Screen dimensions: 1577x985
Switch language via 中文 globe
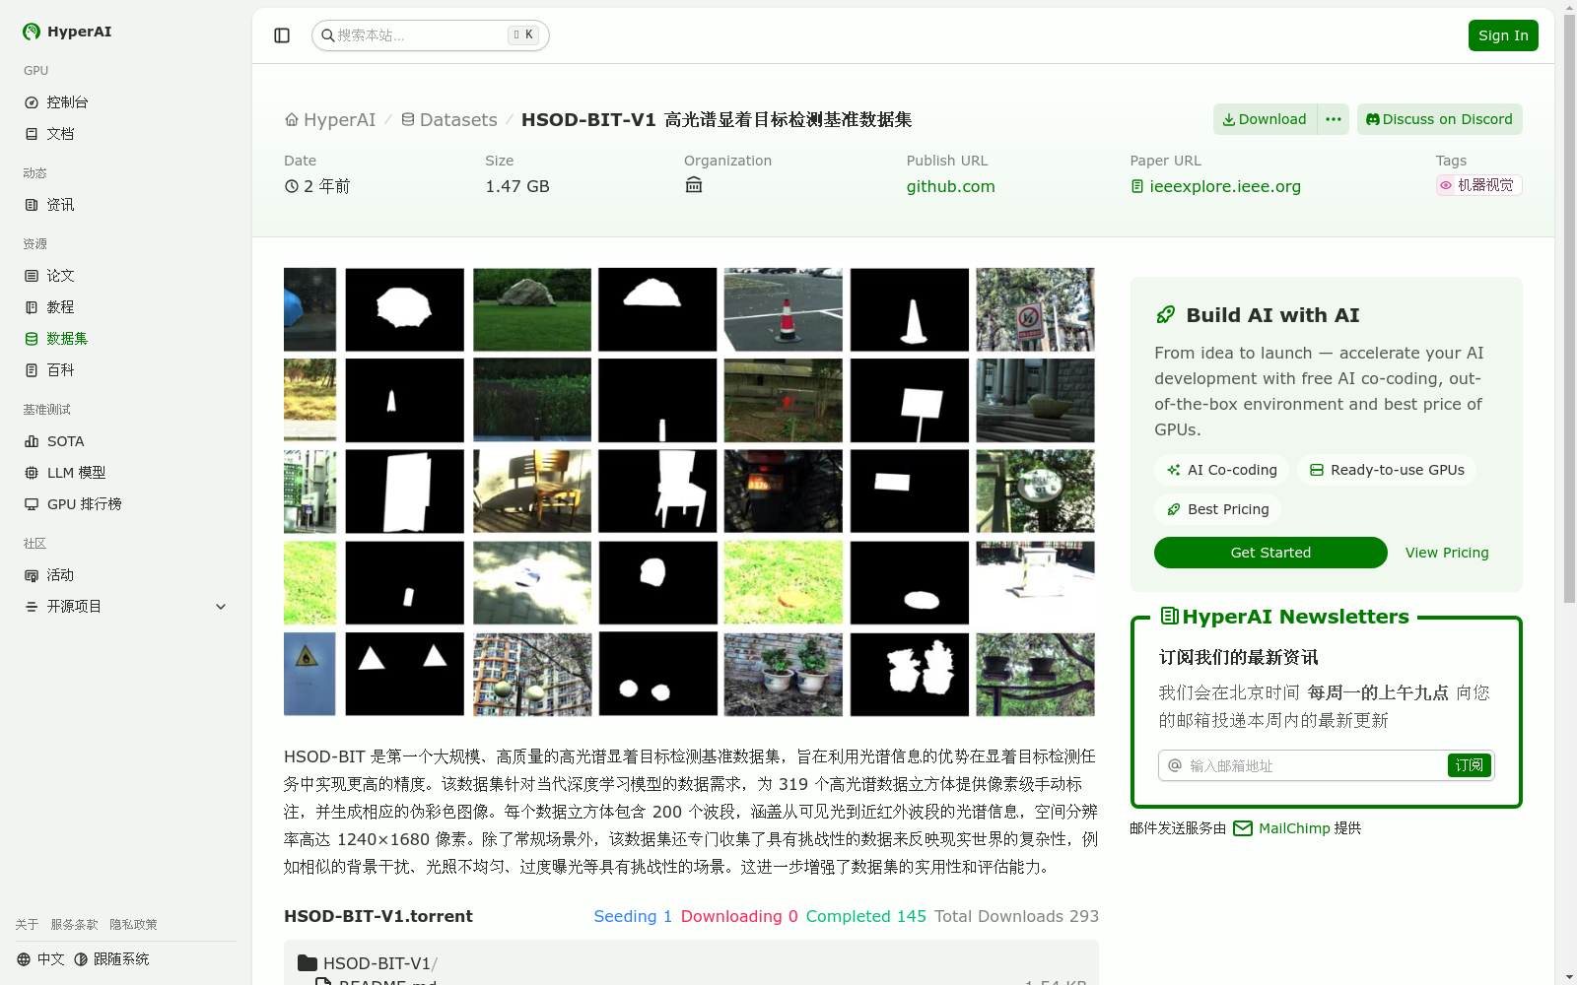click(x=40, y=959)
